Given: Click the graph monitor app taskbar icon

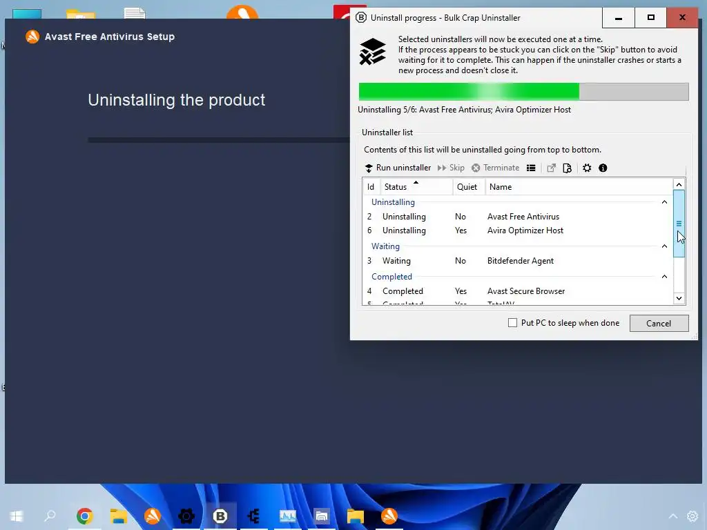Looking at the screenshot, I should pyautogui.click(x=288, y=516).
